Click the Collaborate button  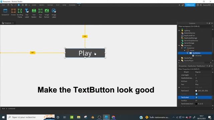190,5
